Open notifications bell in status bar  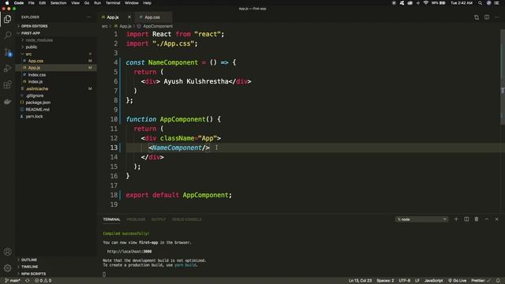(x=498, y=281)
